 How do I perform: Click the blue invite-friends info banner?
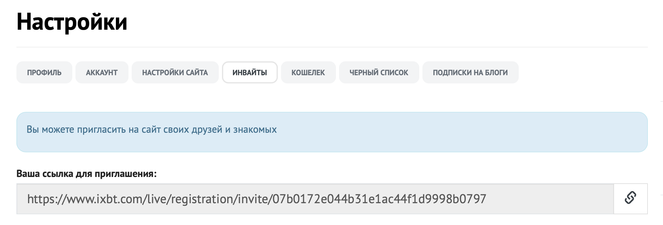click(x=442, y=132)
